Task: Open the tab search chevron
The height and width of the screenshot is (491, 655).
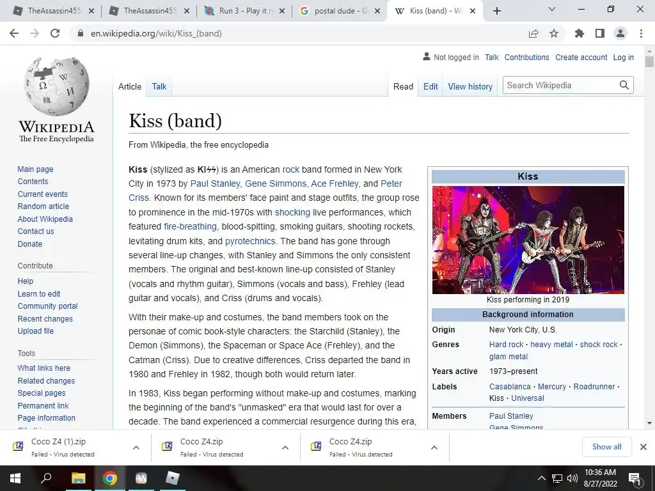Action: [x=552, y=9]
